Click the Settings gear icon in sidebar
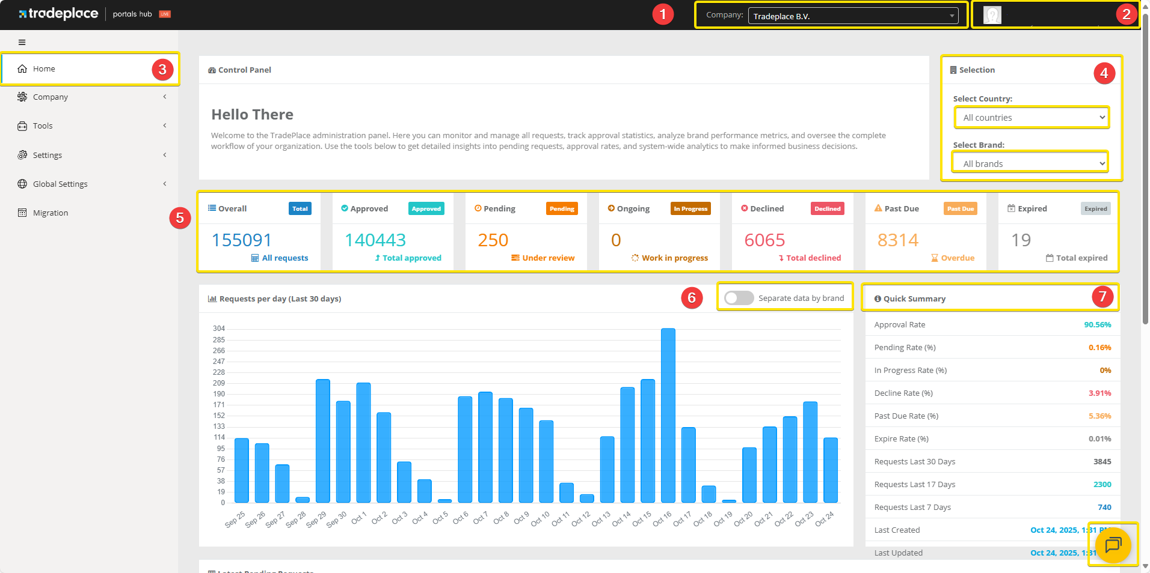The image size is (1150, 573). click(x=22, y=155)
